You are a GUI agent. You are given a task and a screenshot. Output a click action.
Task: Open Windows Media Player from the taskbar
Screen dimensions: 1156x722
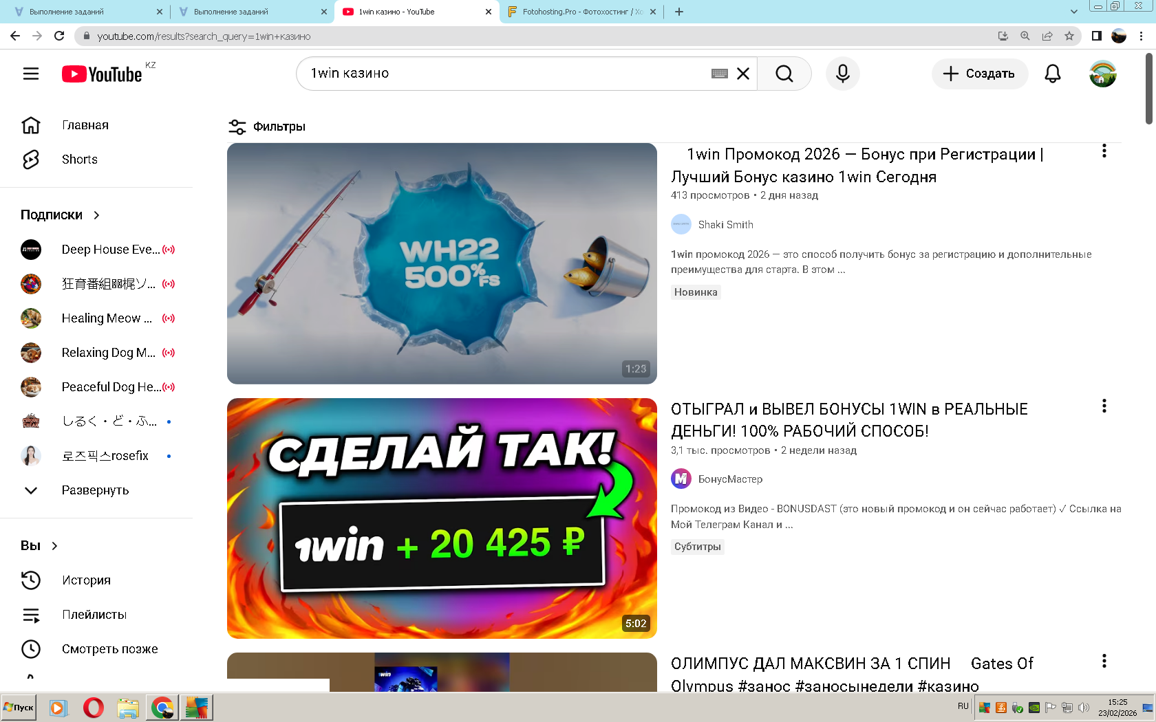point(58,708)
